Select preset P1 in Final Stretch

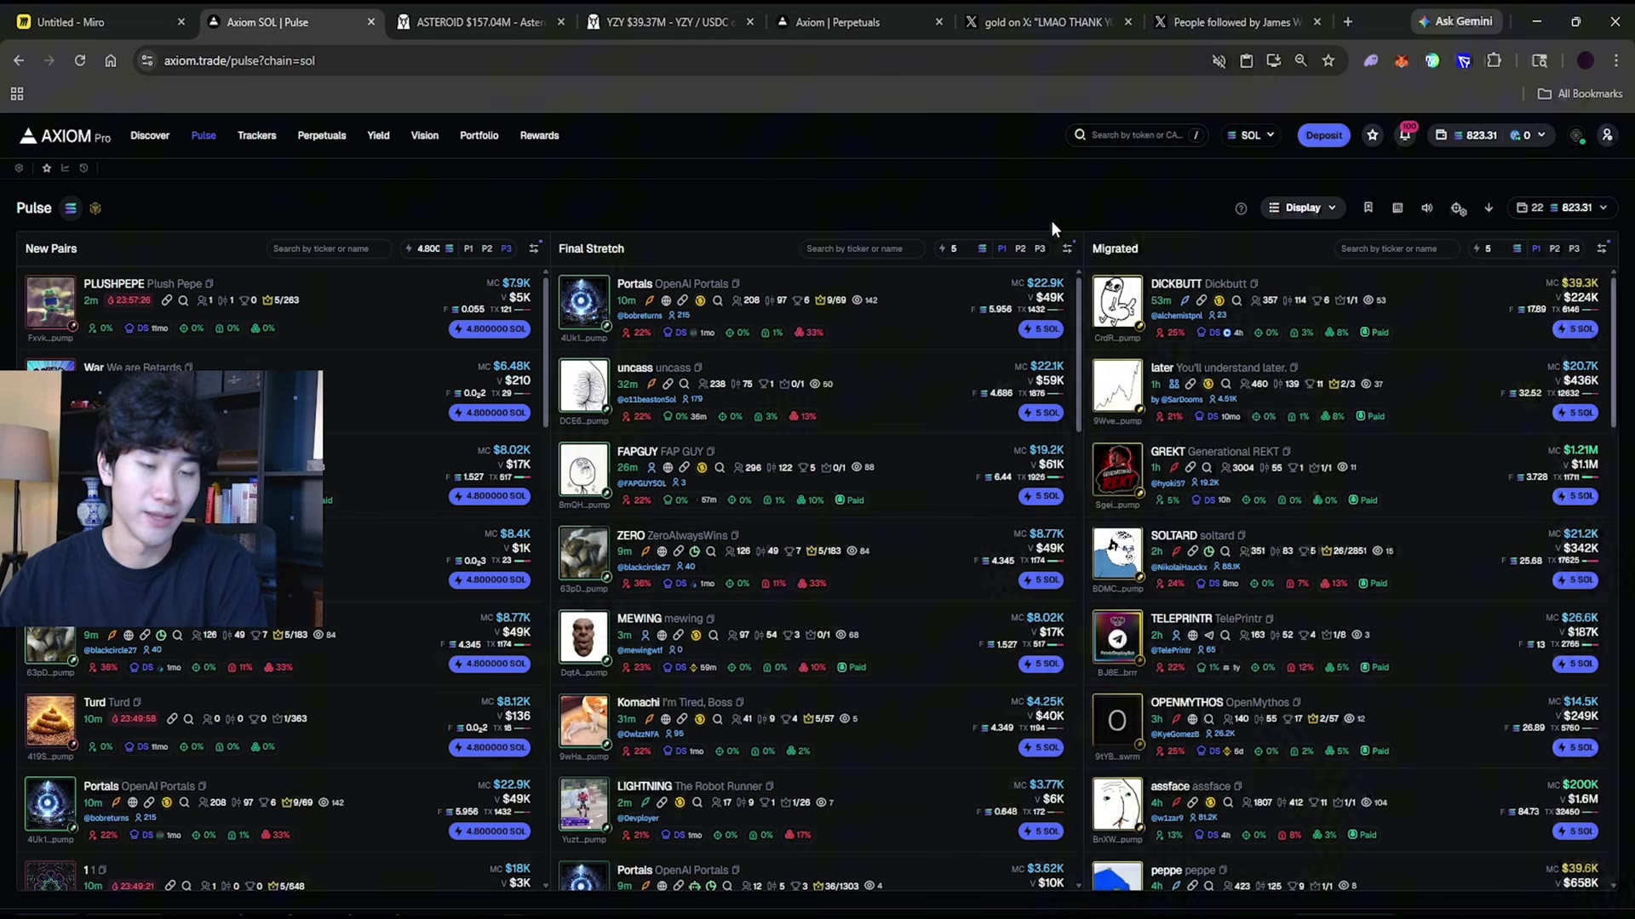[1001, 248]
